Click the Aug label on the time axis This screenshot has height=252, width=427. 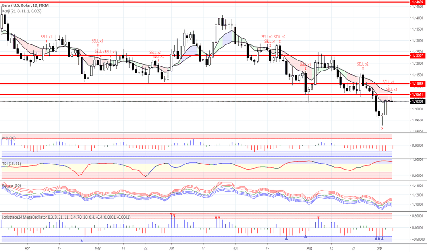(x=309, y=248)
